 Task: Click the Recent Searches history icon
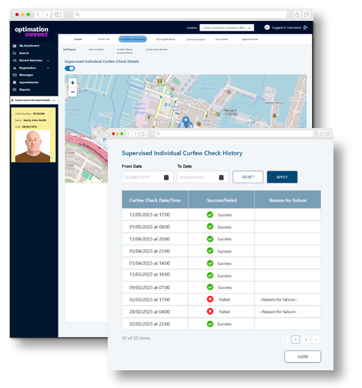15,60
